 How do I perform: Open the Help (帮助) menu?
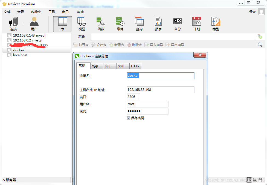pos(80,12)
